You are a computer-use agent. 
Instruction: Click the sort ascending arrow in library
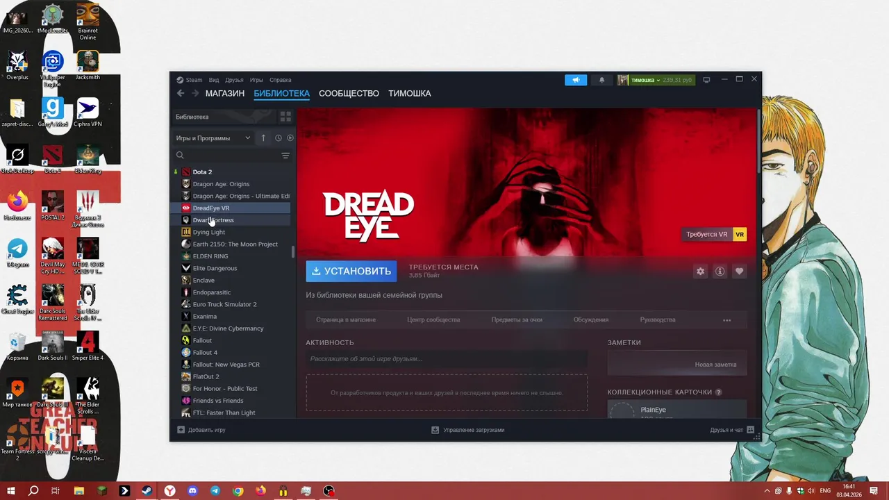(x=263, y=138)
